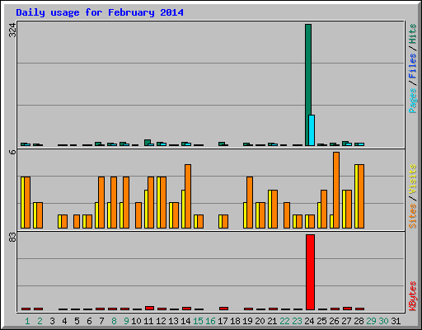Click the 'Files' legend label
The width and height of the screenshot is (422, 330).
click(412, 65)
